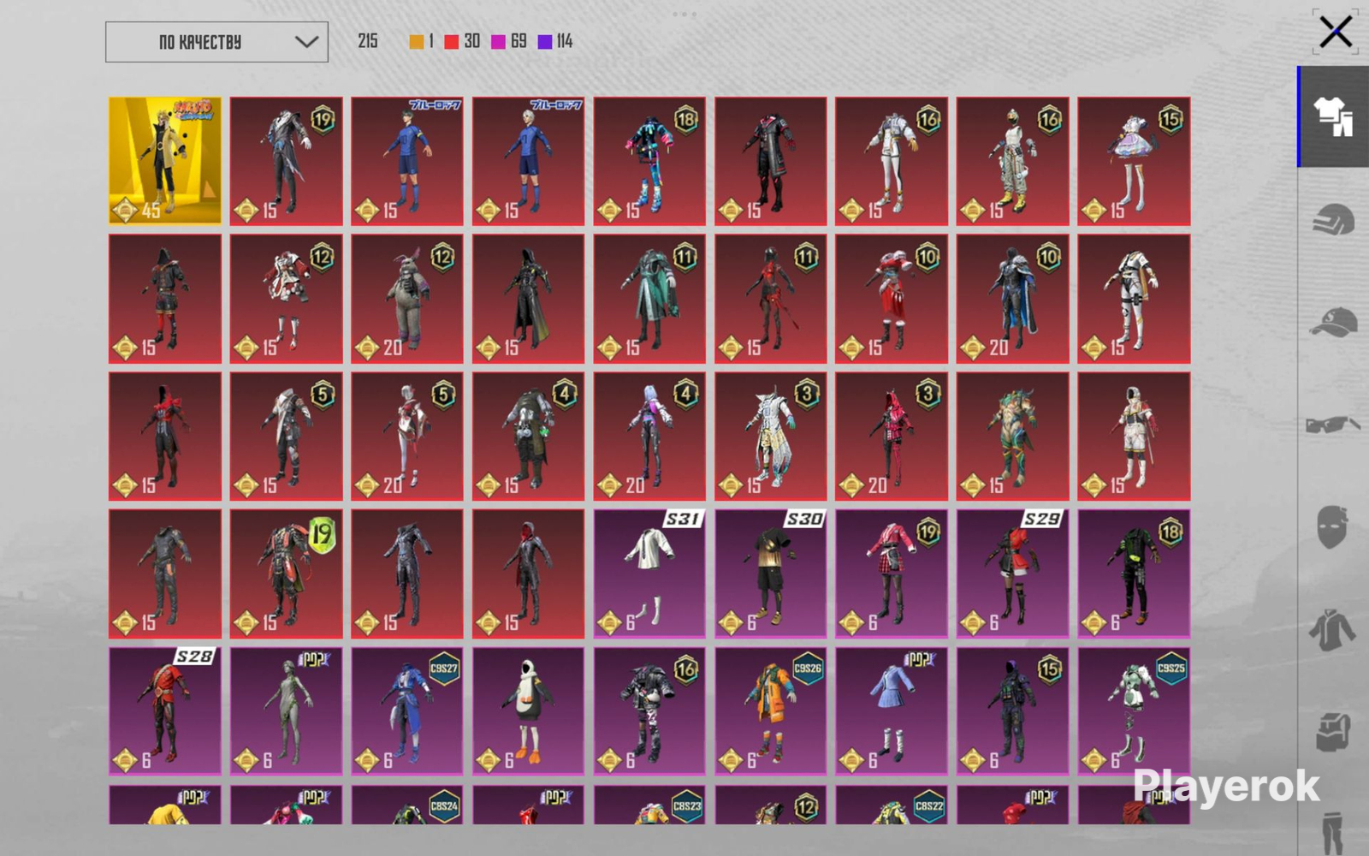Select the neon outfit with level 18 badge
This screenshot has height=856, width=1369.
click(x=649, y=161)
